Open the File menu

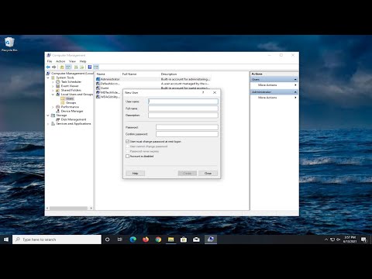point(50,61)
